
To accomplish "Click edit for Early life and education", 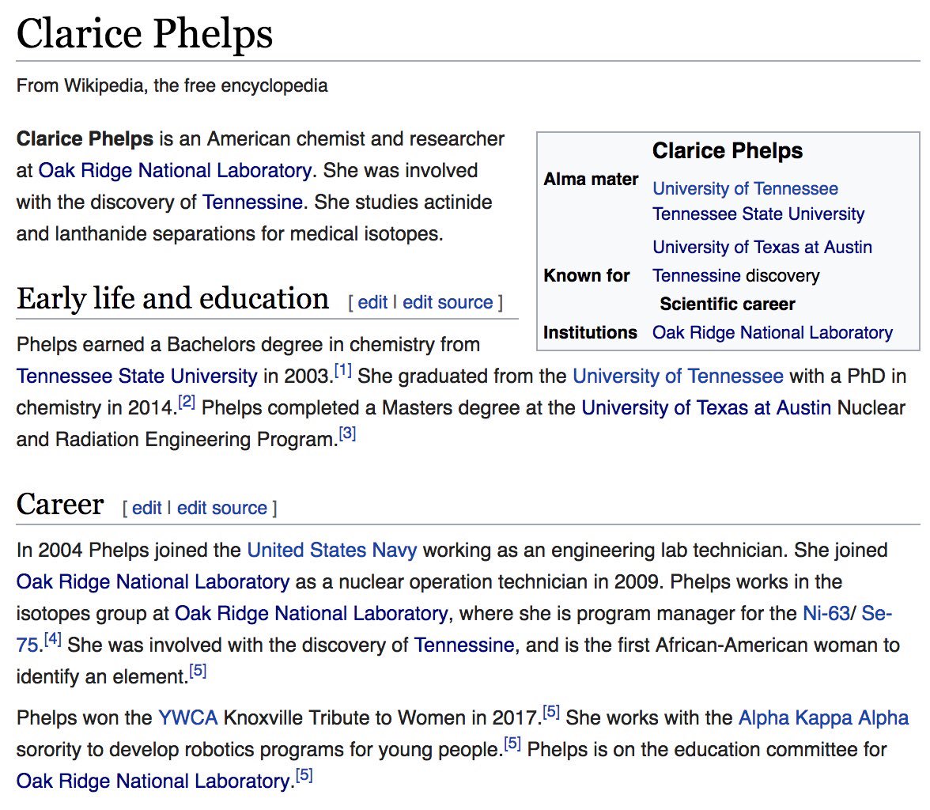I will click(x=372, y=302).
